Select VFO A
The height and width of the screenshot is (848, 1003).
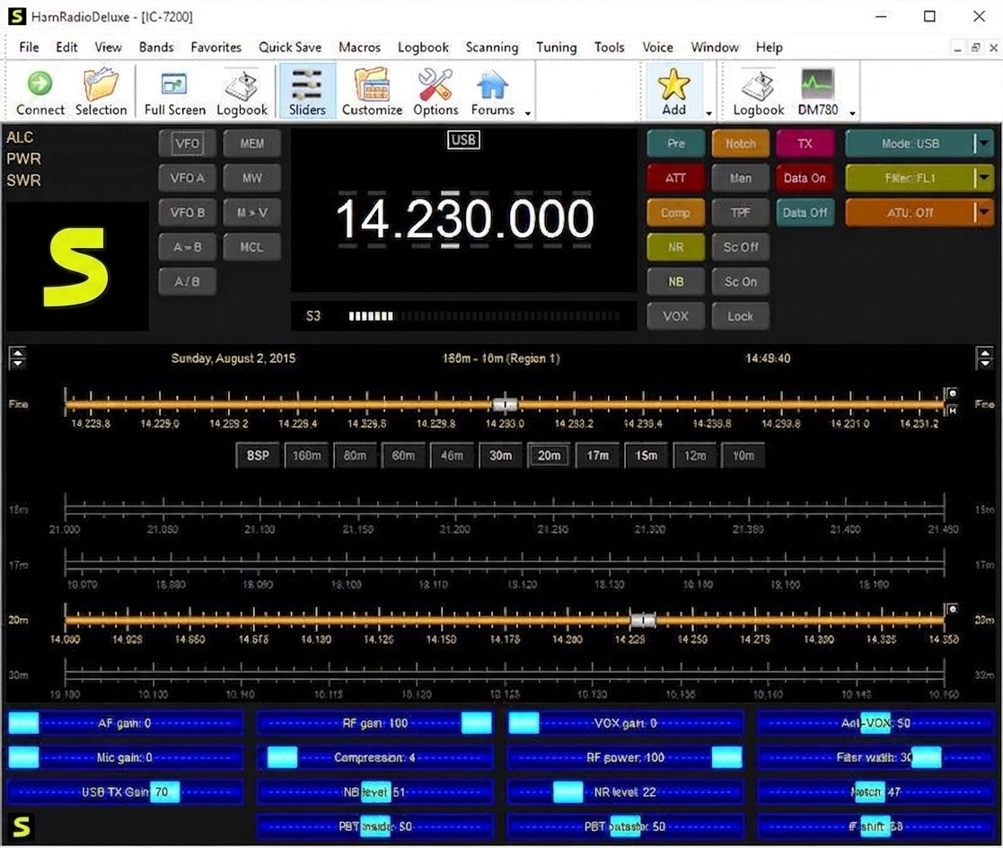tap(188, 178)
